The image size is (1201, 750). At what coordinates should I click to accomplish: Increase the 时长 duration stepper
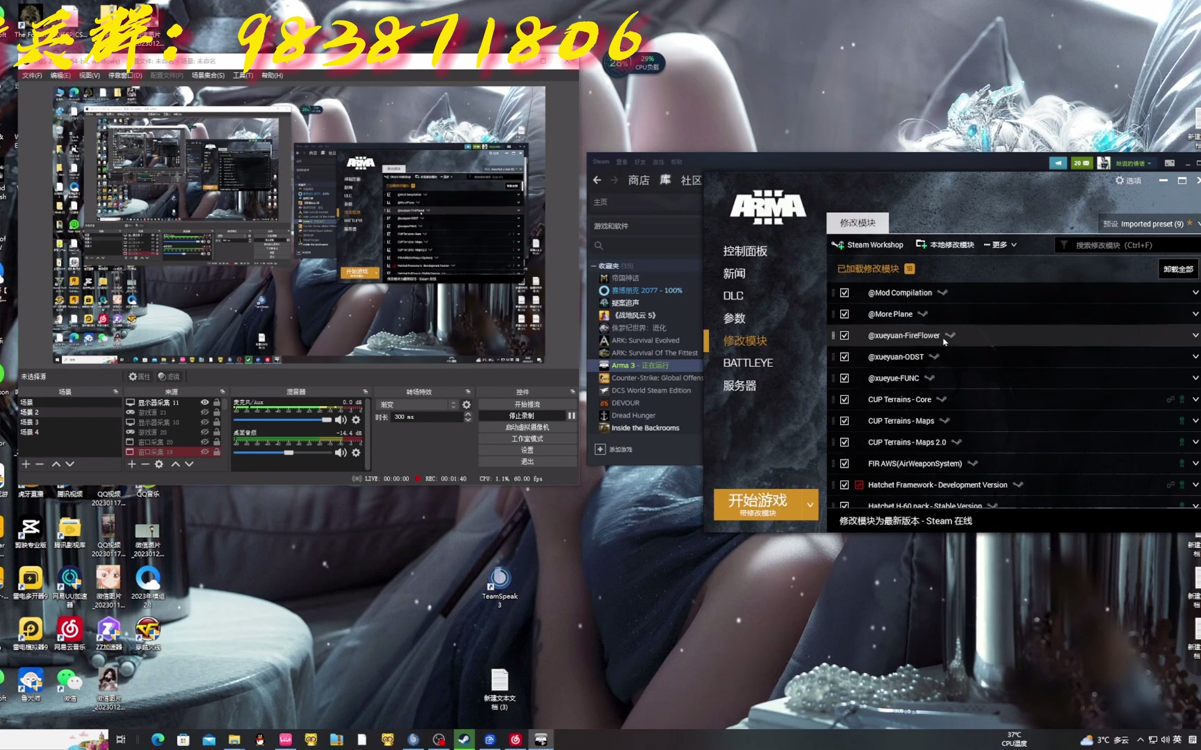(467, 414)
